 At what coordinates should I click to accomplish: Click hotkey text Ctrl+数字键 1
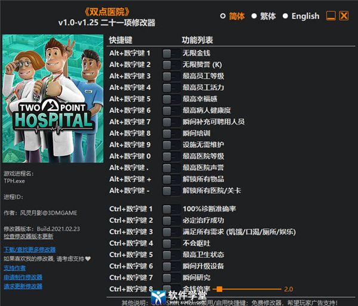click(131, 209)
